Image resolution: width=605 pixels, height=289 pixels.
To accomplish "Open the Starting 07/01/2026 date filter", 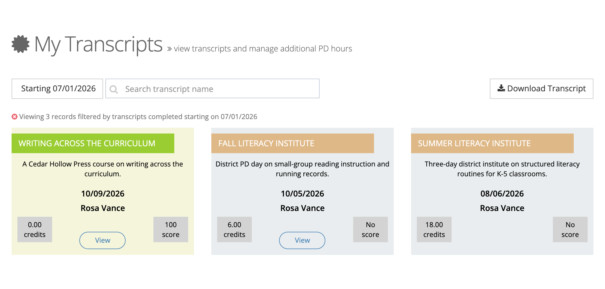I will 57,89.
